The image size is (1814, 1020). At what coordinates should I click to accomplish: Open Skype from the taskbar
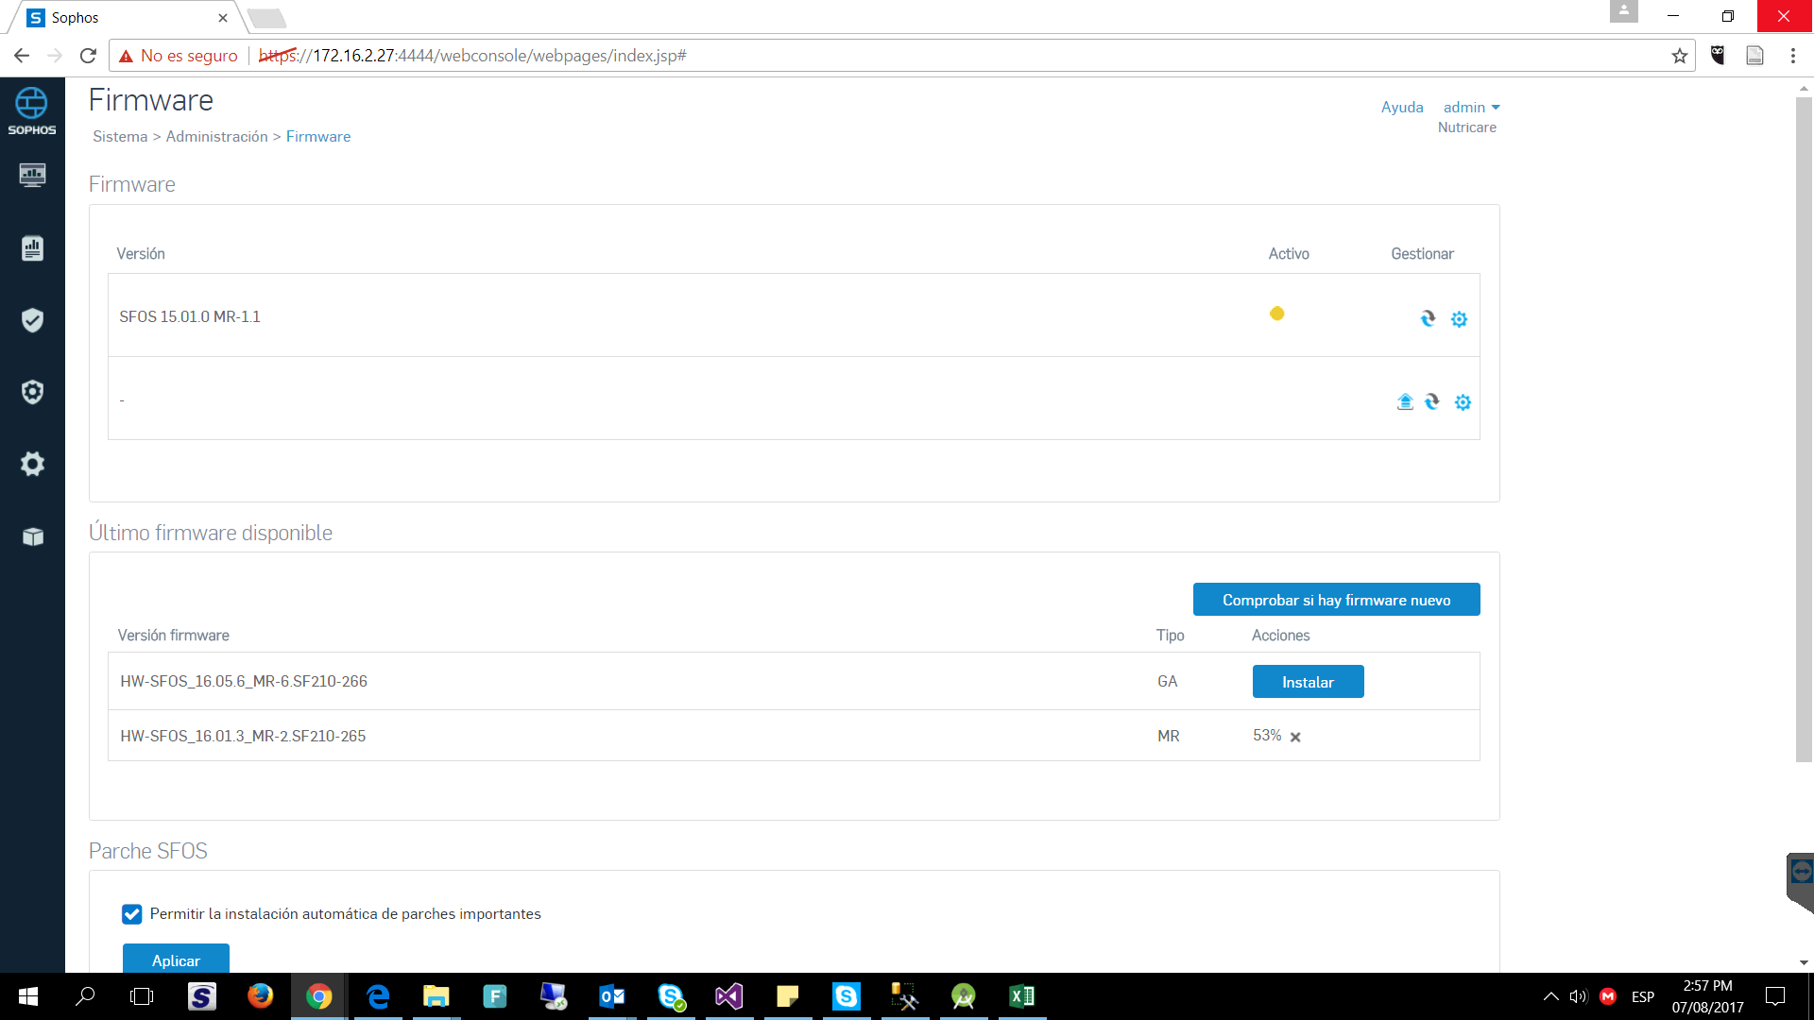coord(846,996)
